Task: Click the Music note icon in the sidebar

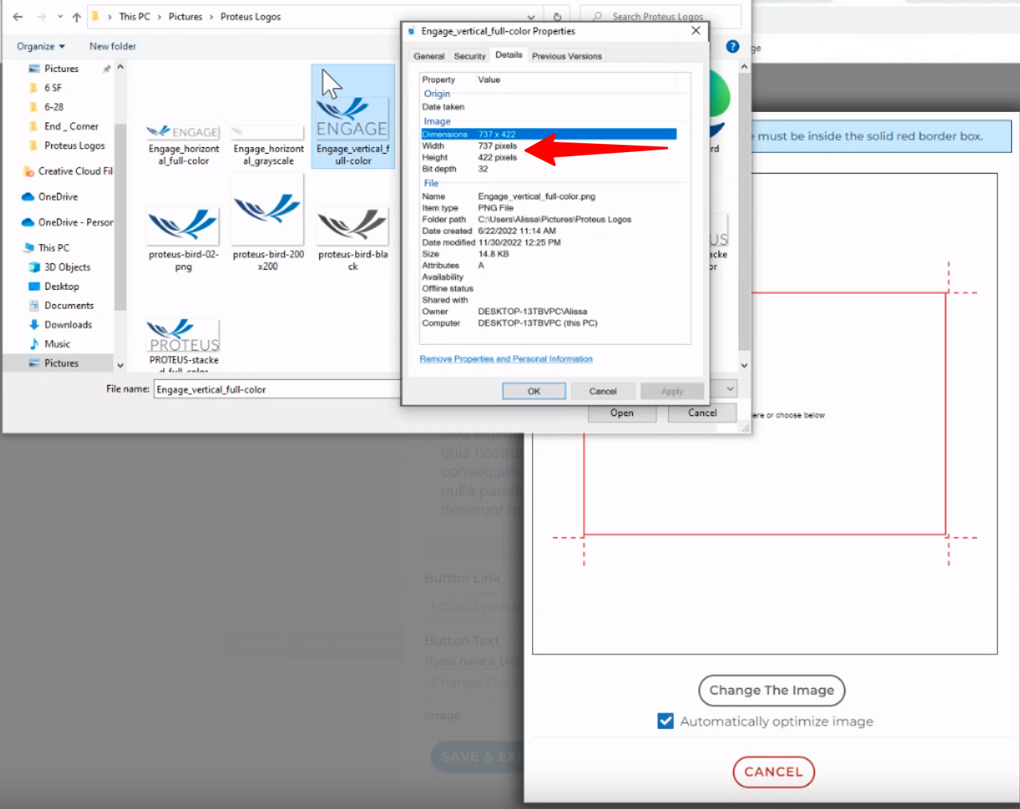Action: (34, 344)
